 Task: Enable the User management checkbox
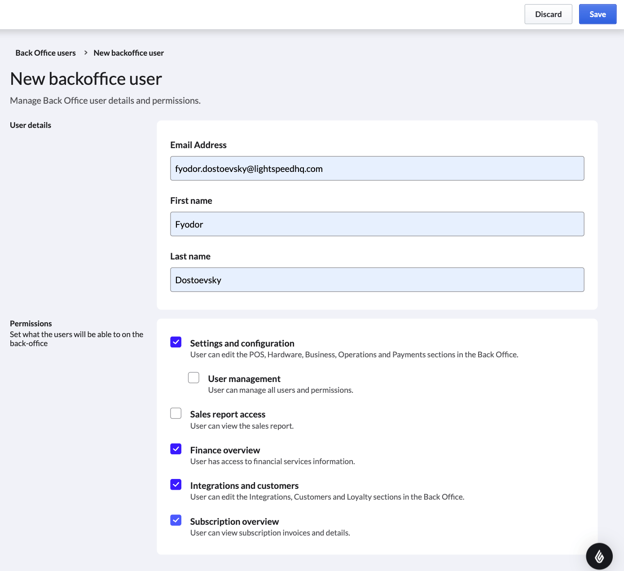[193, 378]
